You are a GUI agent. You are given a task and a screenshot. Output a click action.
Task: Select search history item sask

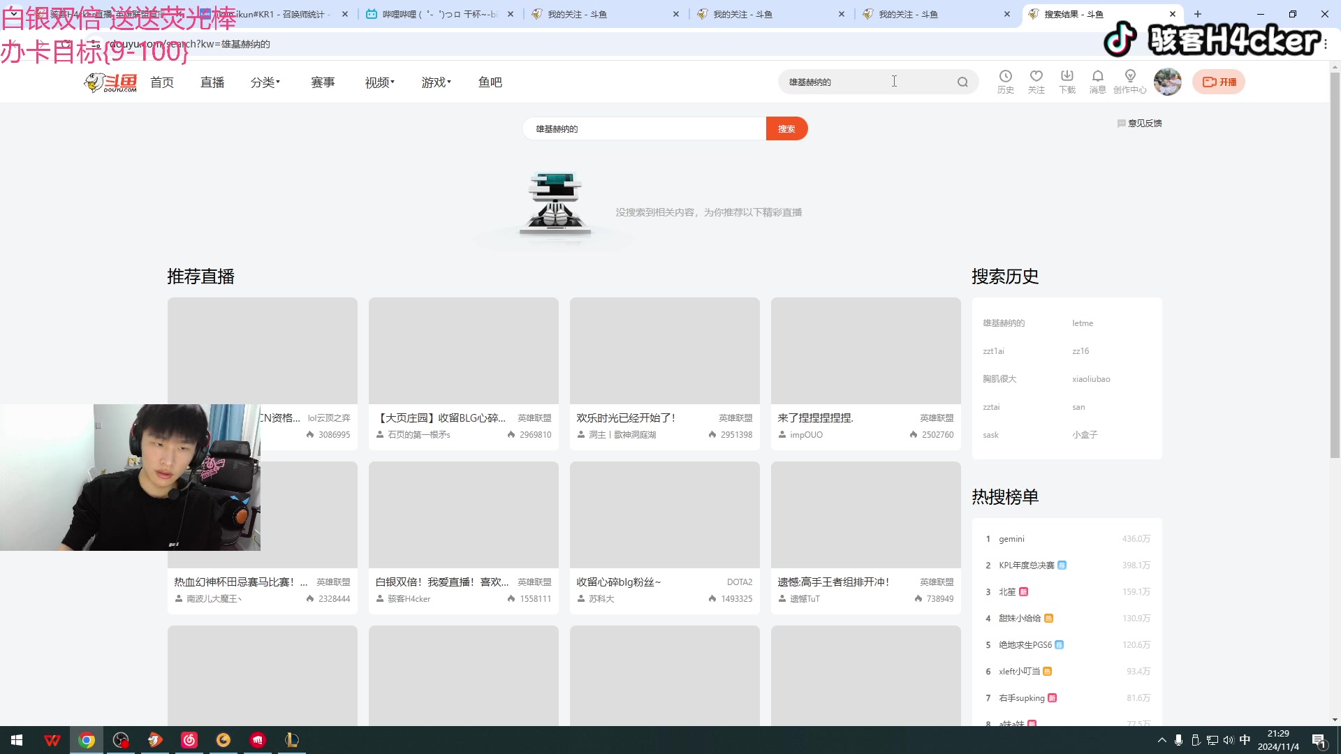pos(990,435)
